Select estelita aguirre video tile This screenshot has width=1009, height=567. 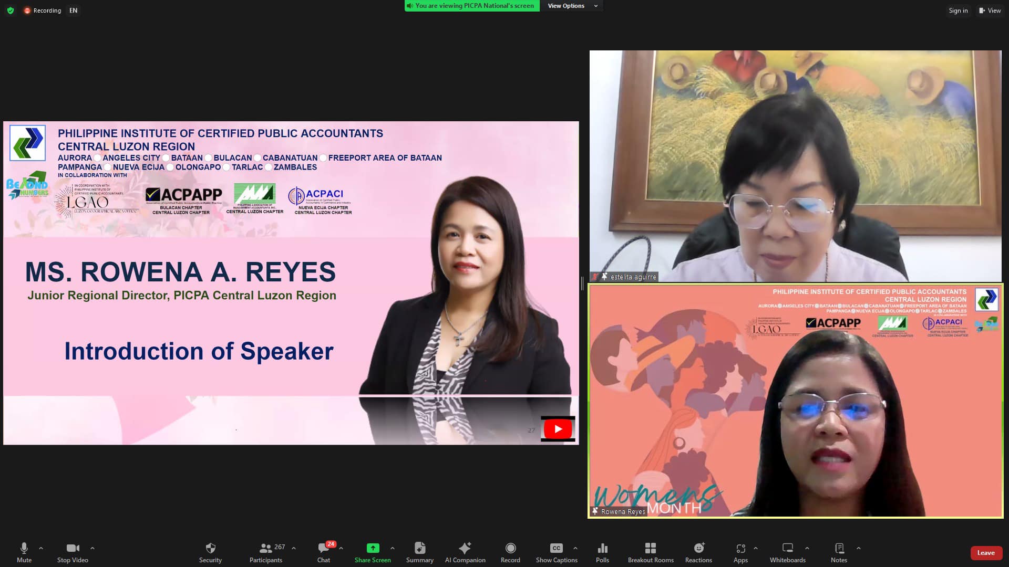[x=796, y=166]
